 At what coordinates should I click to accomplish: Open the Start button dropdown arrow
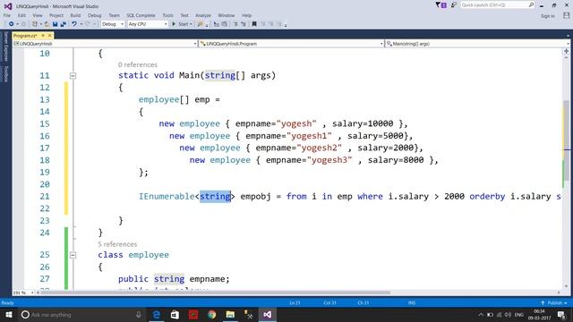(191, 24)
